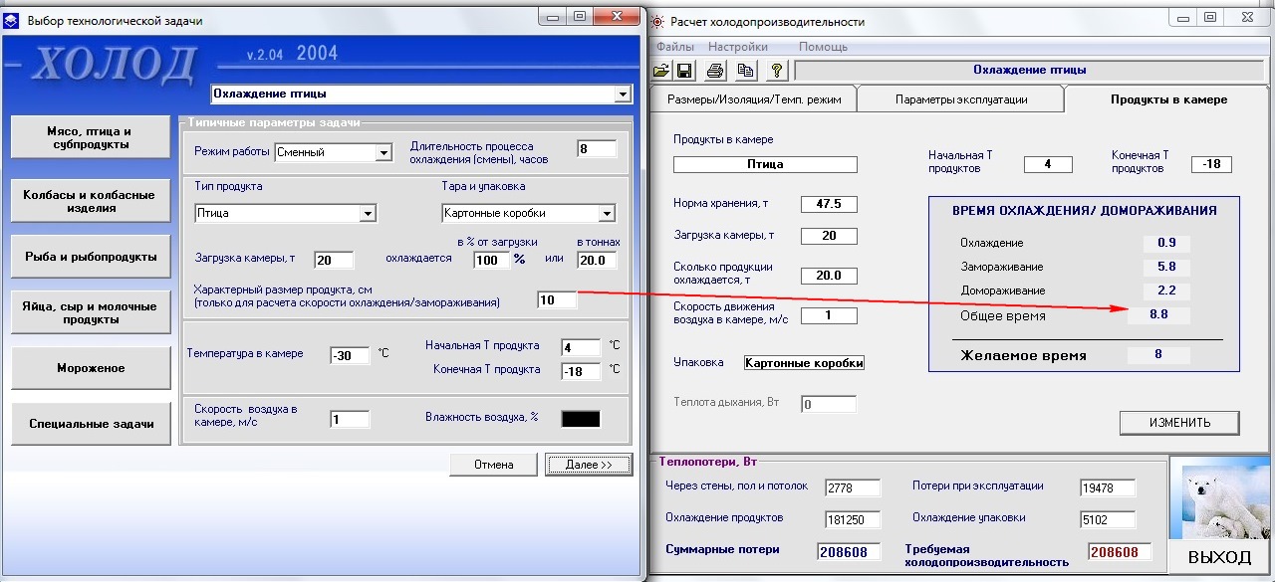Screen dimensions: 1275x582
Task: Click the Open file toolbar icon
Action: [x=661, y=70]
